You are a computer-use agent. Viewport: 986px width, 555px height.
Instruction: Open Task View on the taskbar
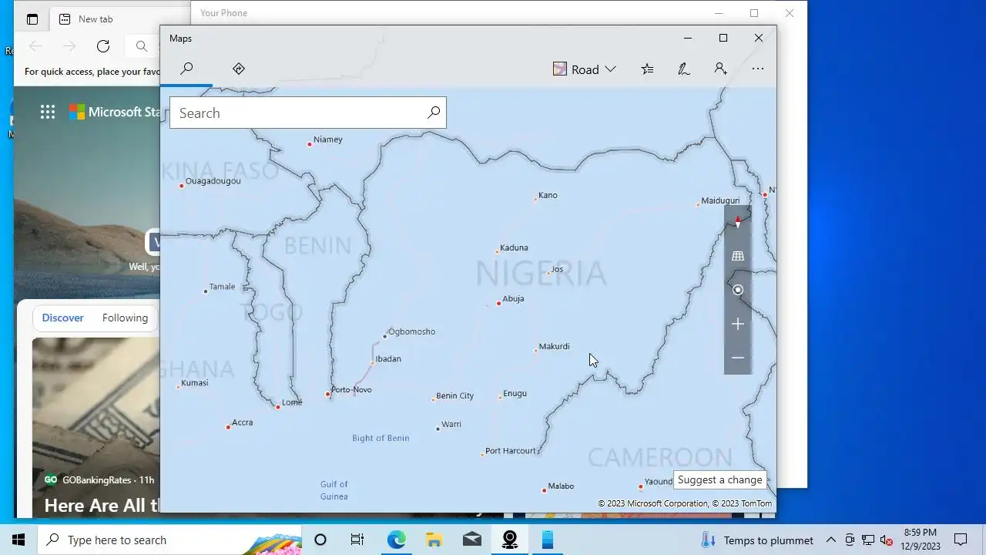[357, 540]
